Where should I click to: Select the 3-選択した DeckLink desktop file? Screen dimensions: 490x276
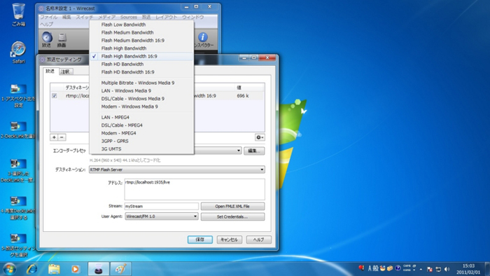pyautogui.click(x=17, y=171)
